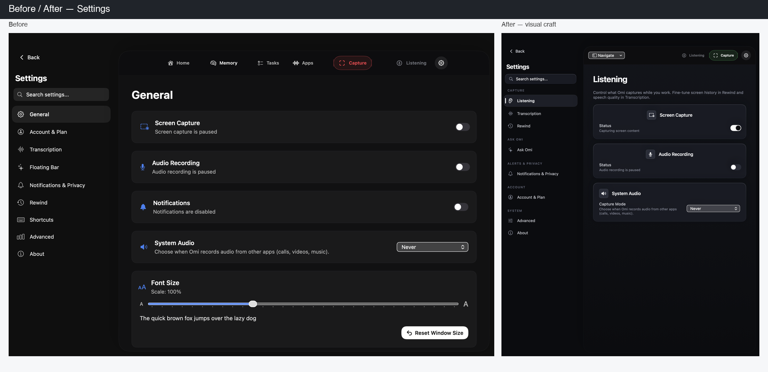This screenshot has width=768, height=372.
Task: Click Rewind clock icon in After sidebar
Action: click(510, 126)
